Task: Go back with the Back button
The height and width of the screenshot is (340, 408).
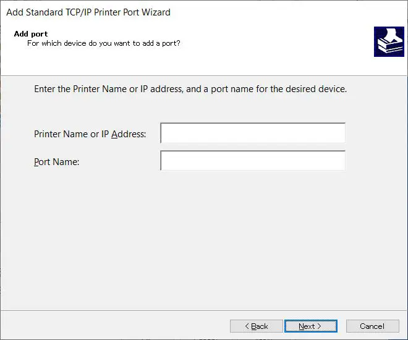Action: [x=256, y=326]
